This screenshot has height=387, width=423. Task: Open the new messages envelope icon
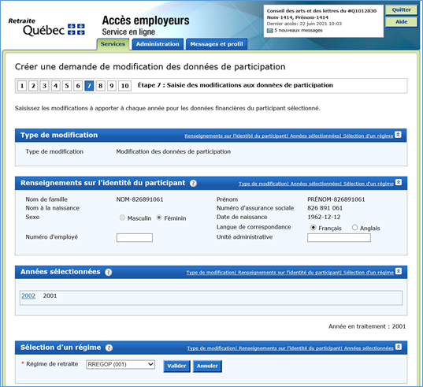pos(269,31)
